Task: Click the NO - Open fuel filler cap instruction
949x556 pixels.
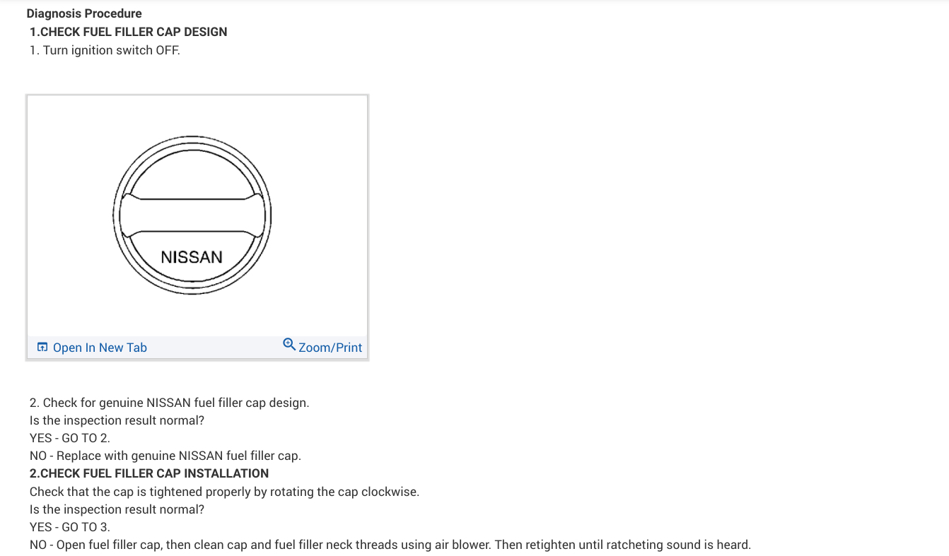Action: (390, 545)
